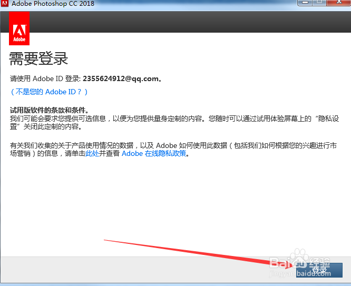
Task: Maximize the Adobe Photoshop CC 2018 window
Action: [x=319, y=3]
